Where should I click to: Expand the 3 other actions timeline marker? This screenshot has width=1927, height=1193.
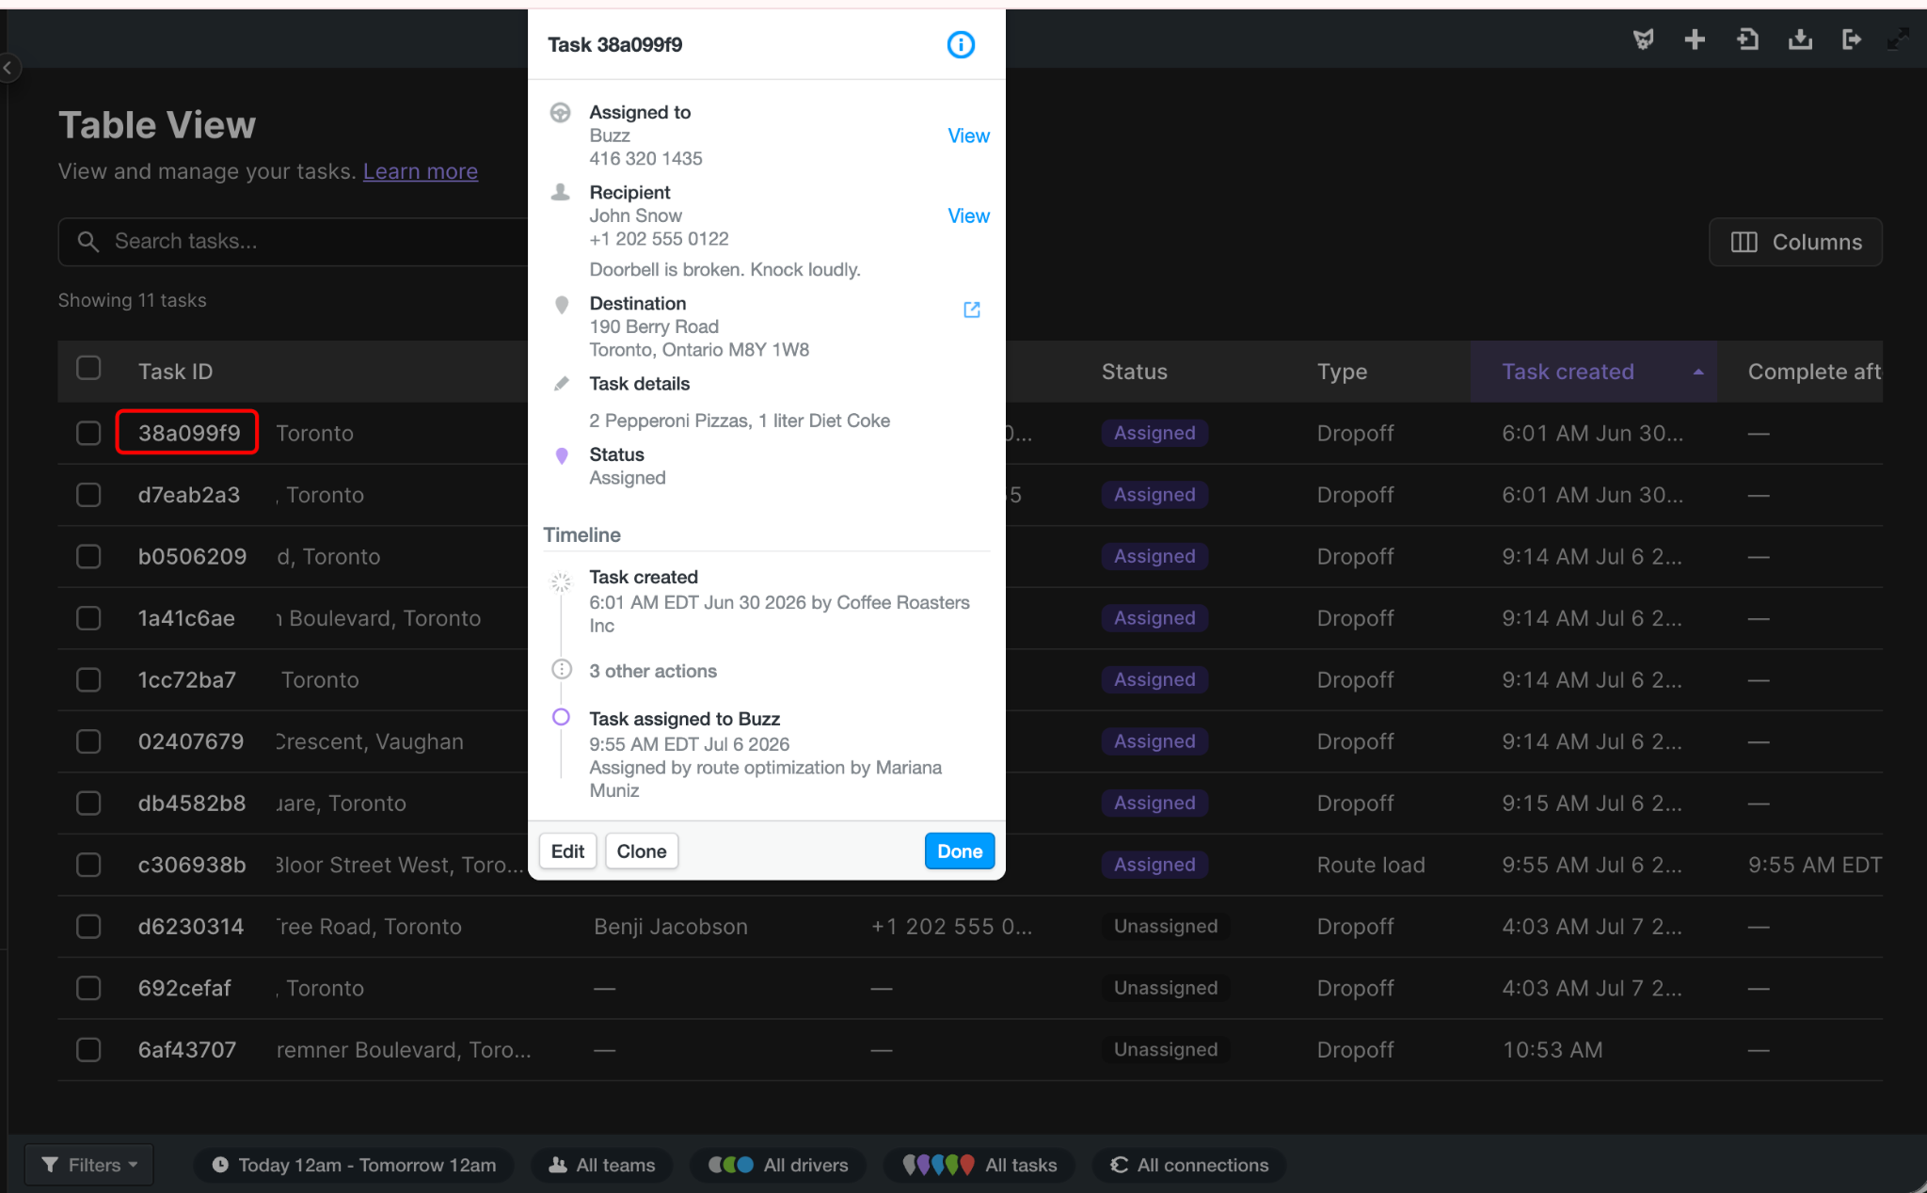coord(561,670)
